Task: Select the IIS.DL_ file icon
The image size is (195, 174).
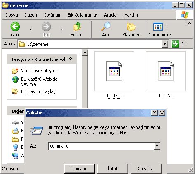Action: point(114,71)
